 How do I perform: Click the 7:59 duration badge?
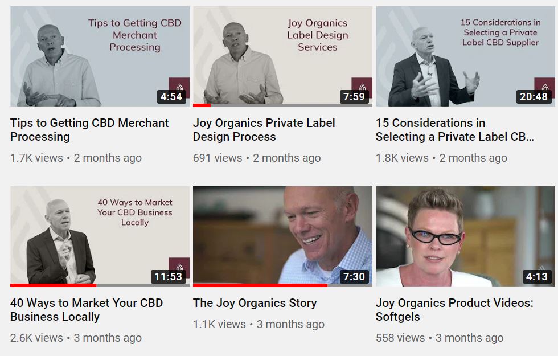point(354,96)
